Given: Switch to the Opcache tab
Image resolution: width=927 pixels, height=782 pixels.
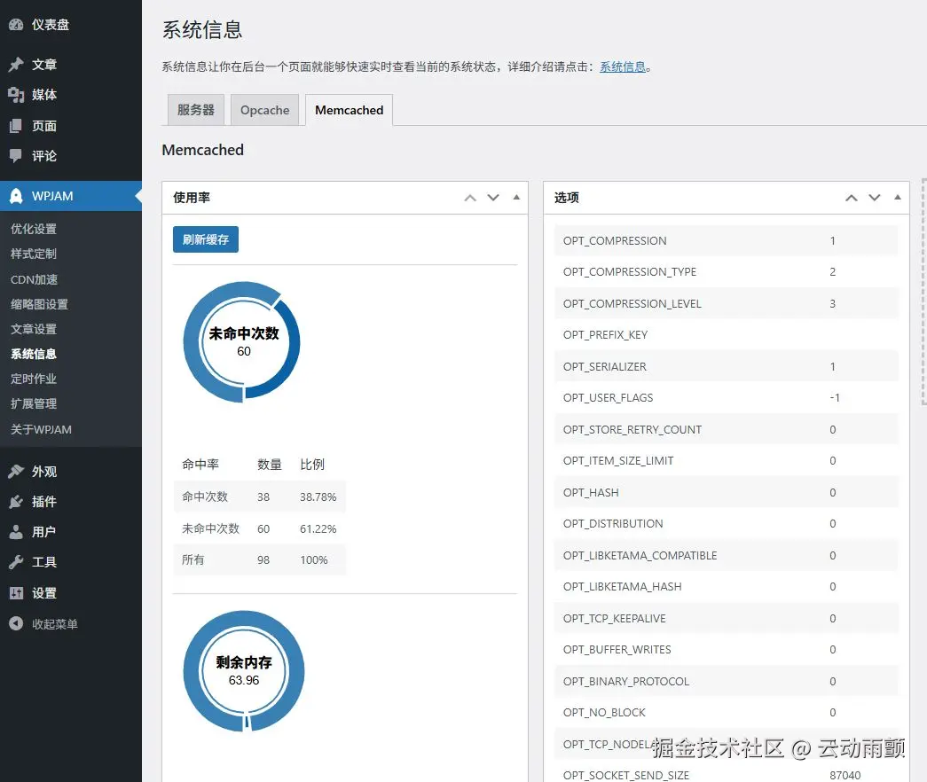Looking at the screenshot, I should pos(265,110).
